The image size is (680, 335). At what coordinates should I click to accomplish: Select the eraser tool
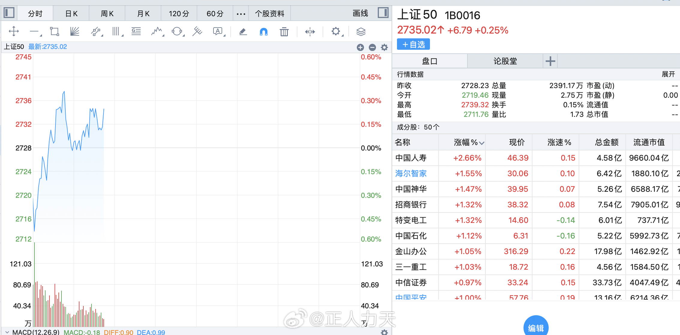243,31
